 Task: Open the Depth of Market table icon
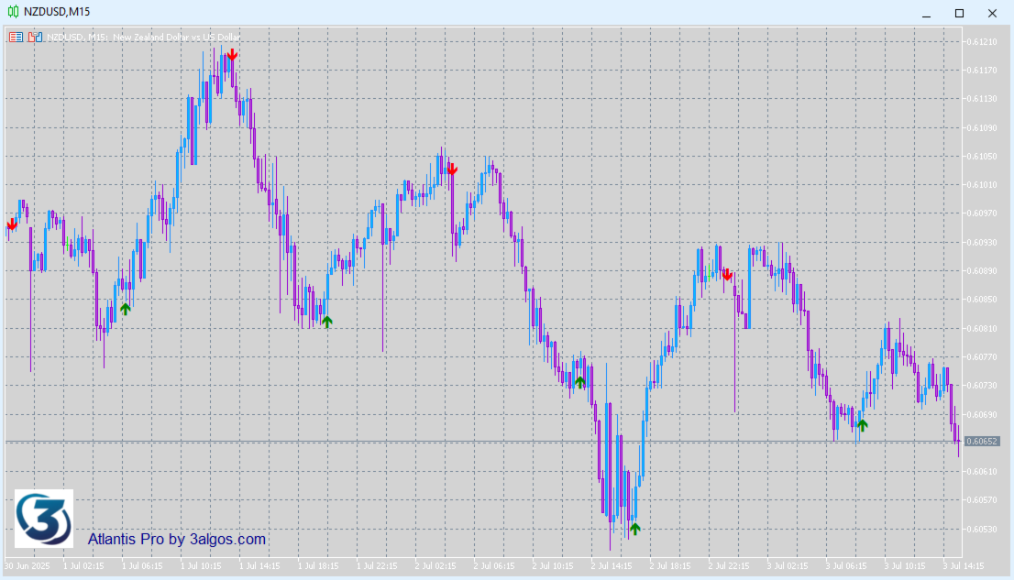point(16,38)
